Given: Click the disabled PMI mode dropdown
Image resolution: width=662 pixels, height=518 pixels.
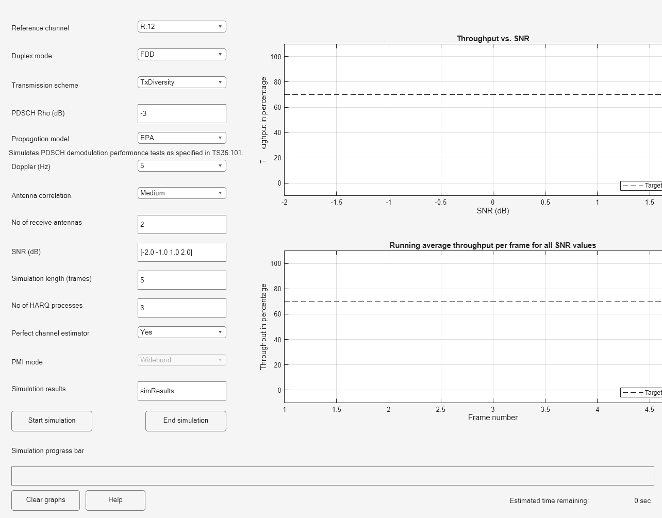Looking at the screenshot, I should [181, 360].
